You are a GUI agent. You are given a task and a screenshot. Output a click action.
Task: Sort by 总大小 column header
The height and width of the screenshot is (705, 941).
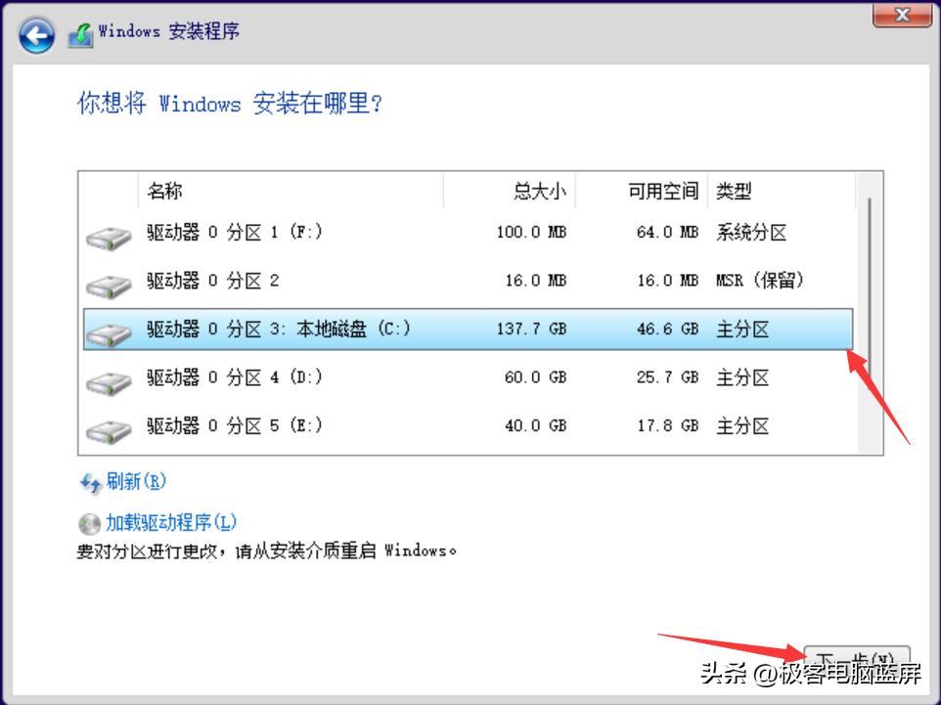tap(510, 191)
